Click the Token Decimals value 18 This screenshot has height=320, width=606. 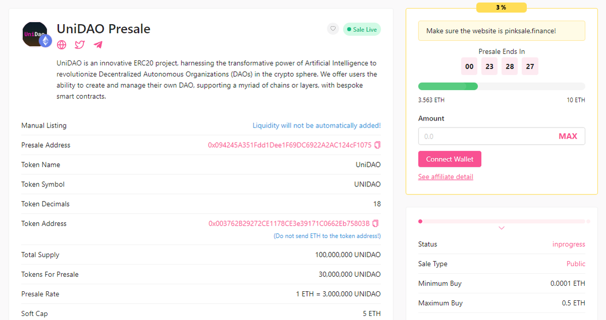(377, 204)
